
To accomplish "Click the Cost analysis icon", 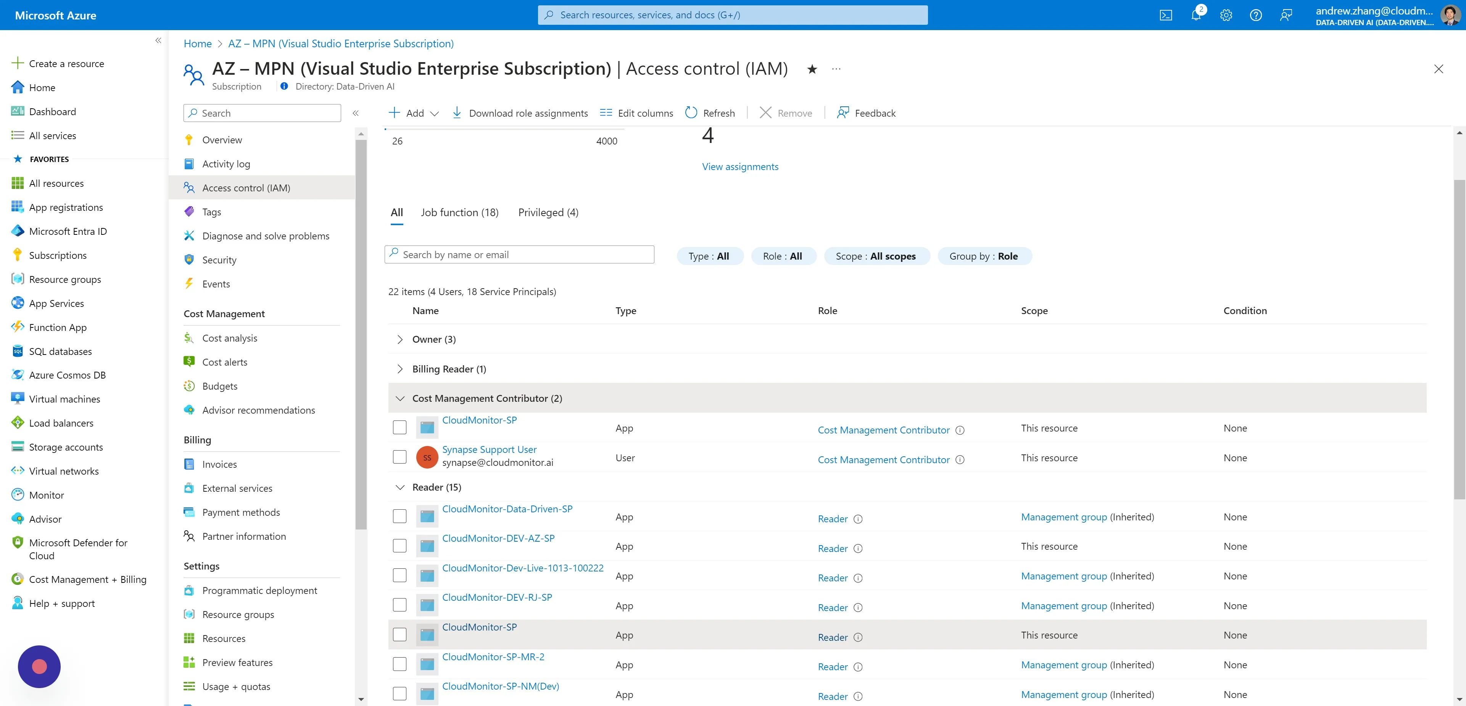I will coord(189,338).
